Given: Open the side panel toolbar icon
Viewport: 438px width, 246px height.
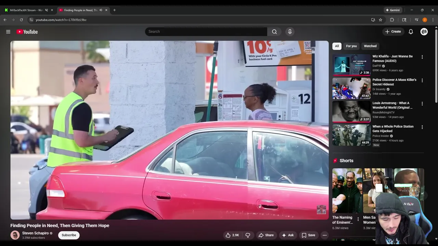Looking at the screenshot, I should pyautogui.click(x=404, y=20).
